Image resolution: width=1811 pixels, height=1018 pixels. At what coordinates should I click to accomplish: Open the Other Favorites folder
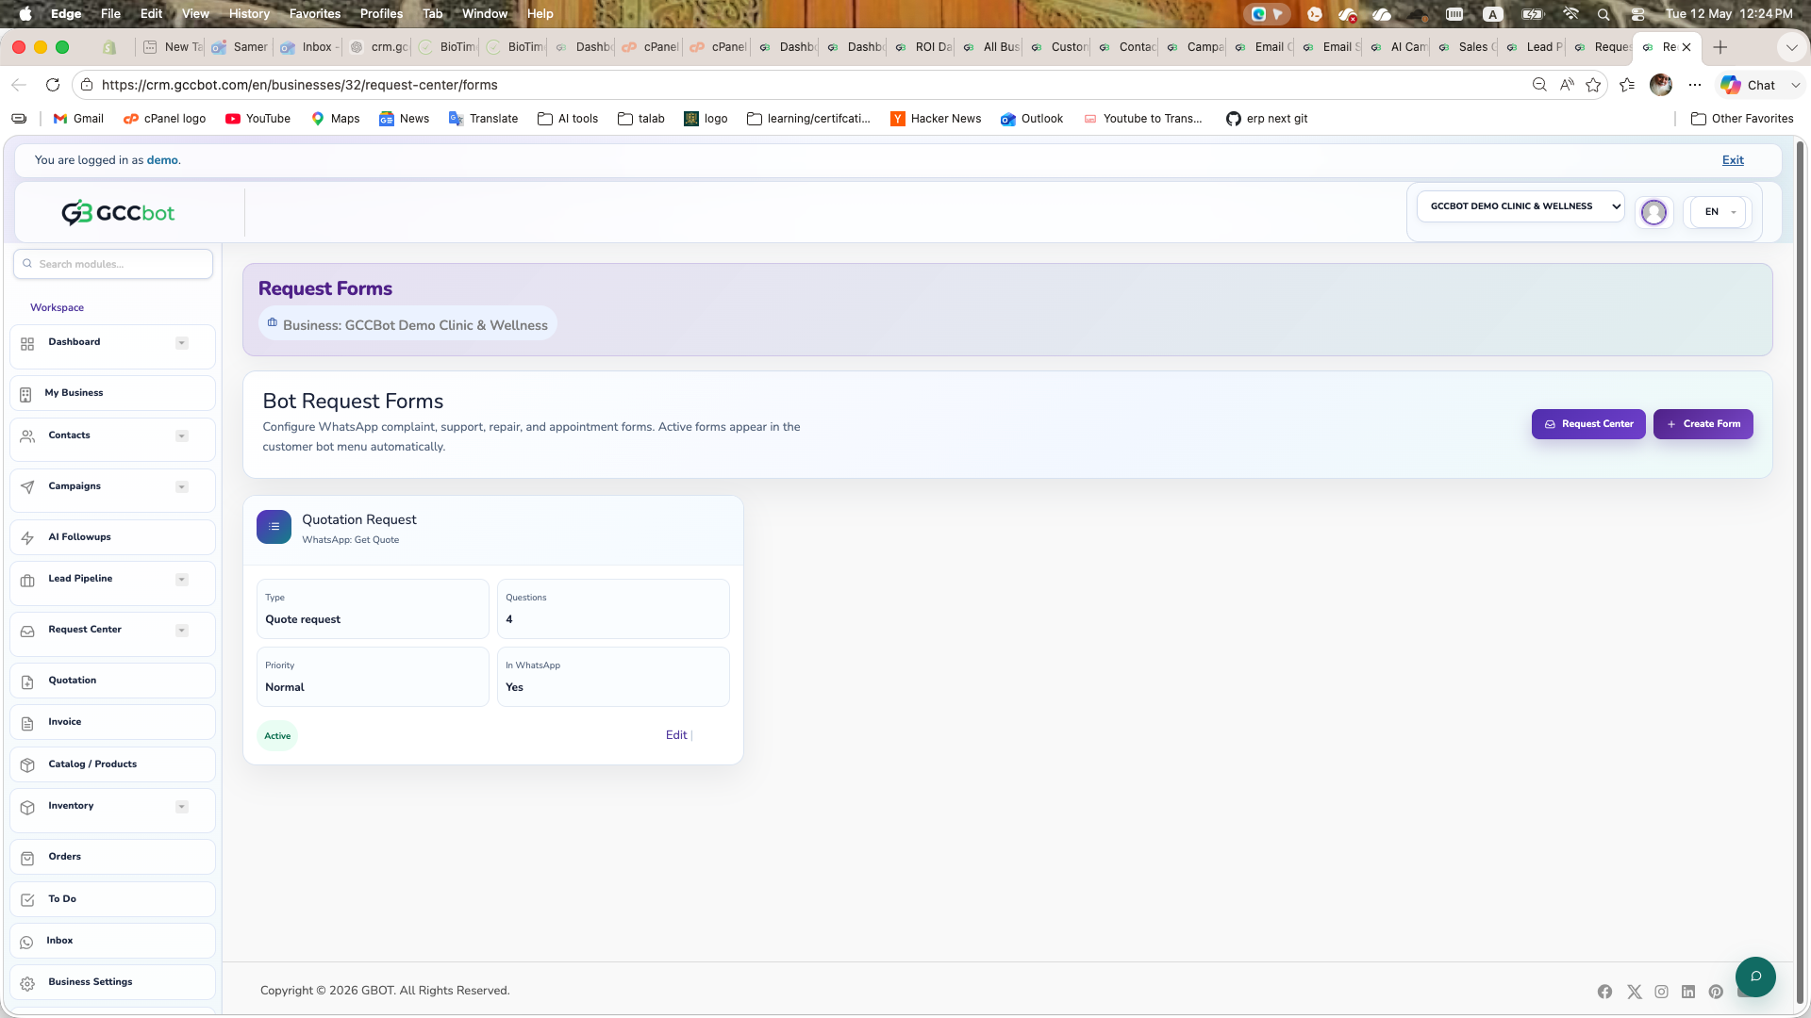click(x=1742, y=119)
